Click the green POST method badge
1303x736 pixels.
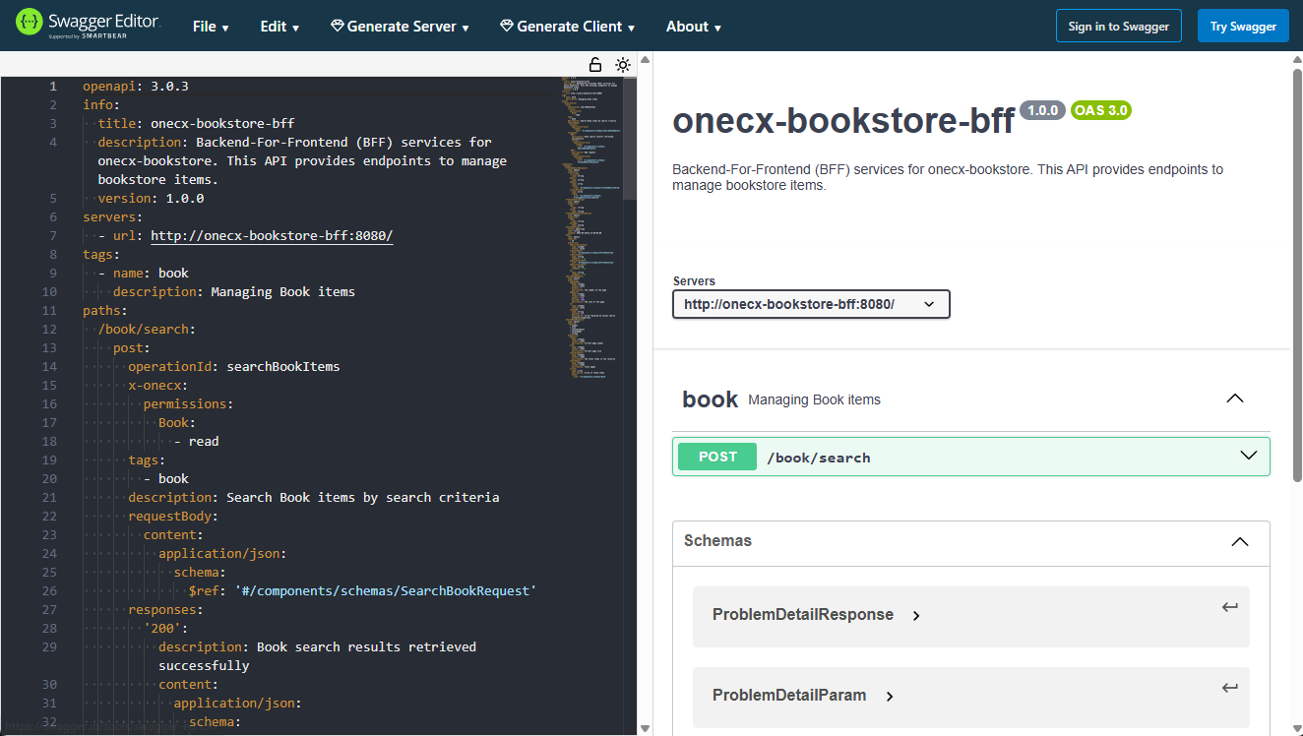[716, 456]
